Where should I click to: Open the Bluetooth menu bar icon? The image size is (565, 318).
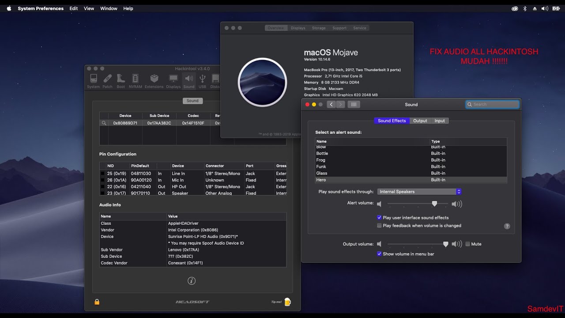pos(525,8)
